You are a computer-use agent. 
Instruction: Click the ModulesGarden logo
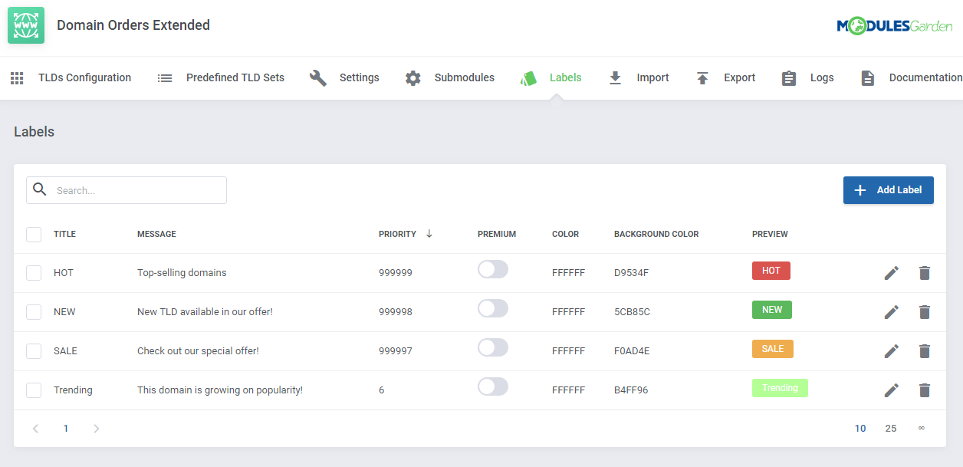coord(895,26)
